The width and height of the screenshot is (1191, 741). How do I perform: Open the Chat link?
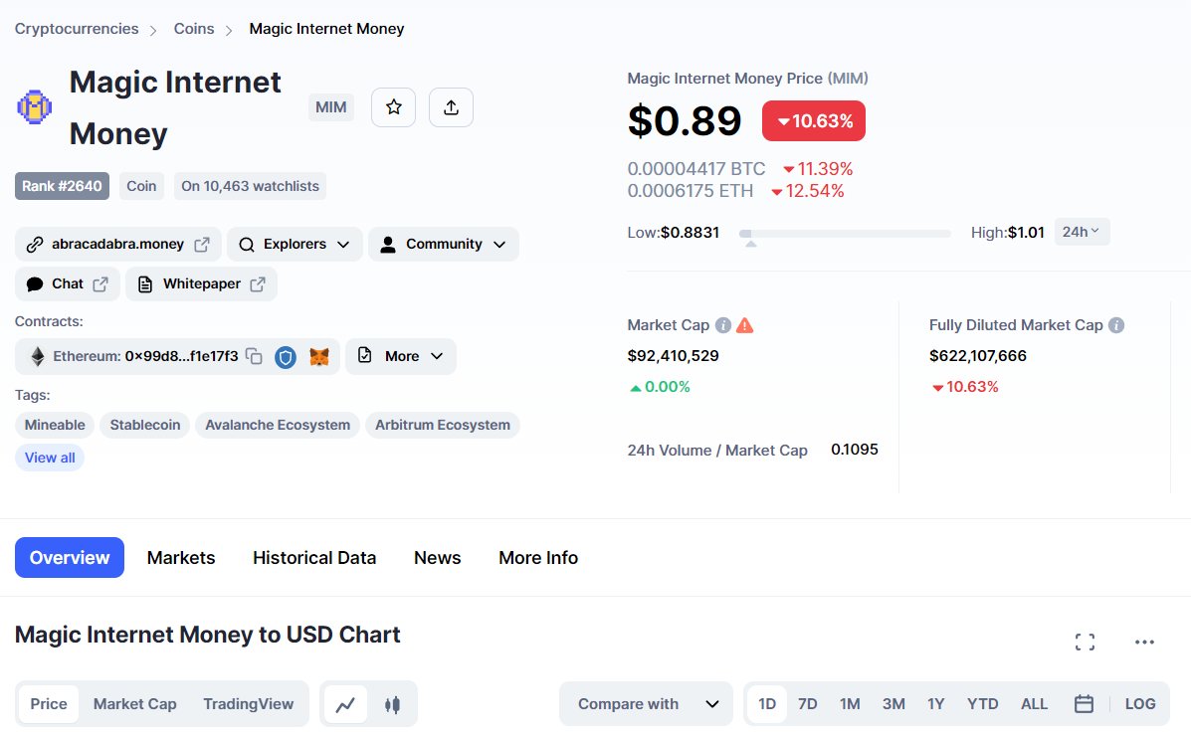tap(68, 283)
